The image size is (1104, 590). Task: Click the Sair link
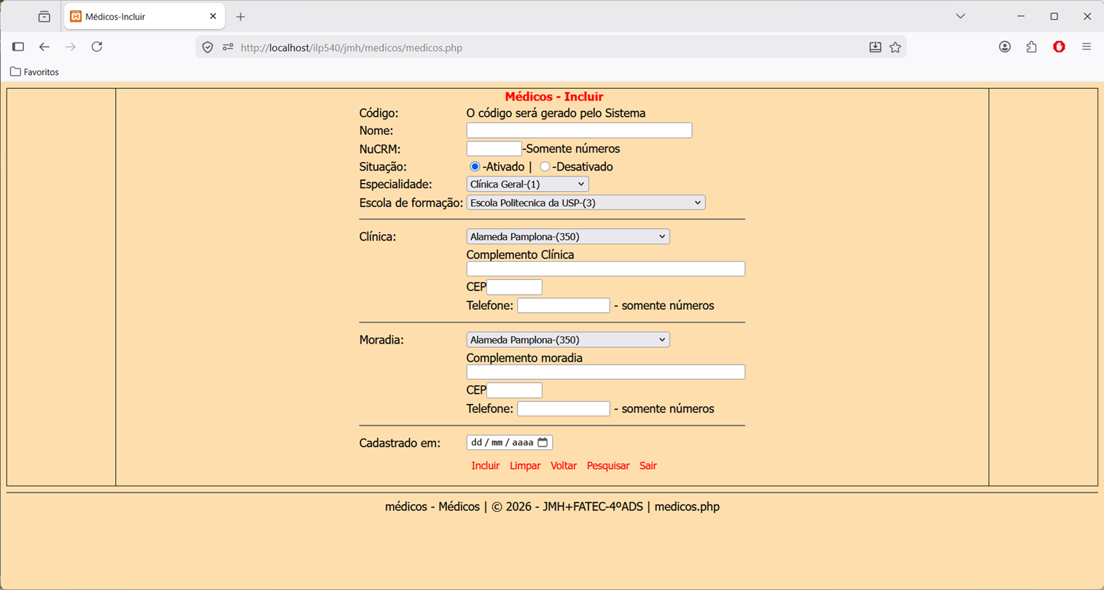coord(648,465)
